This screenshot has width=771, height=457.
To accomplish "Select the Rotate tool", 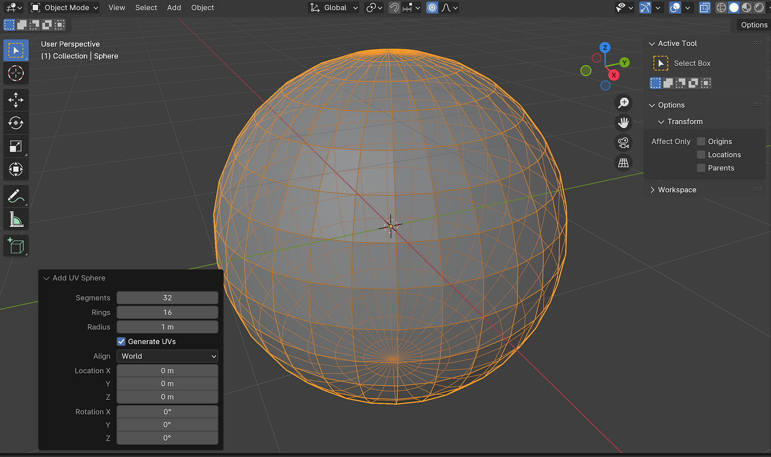I will click(16, 123).
